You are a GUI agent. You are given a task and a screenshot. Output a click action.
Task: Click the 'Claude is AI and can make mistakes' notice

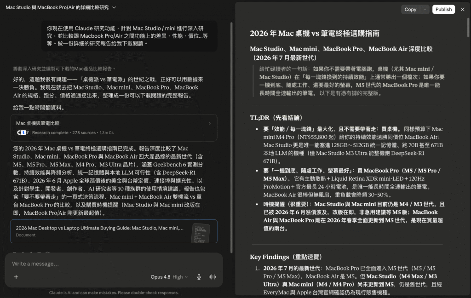point(114,292)
